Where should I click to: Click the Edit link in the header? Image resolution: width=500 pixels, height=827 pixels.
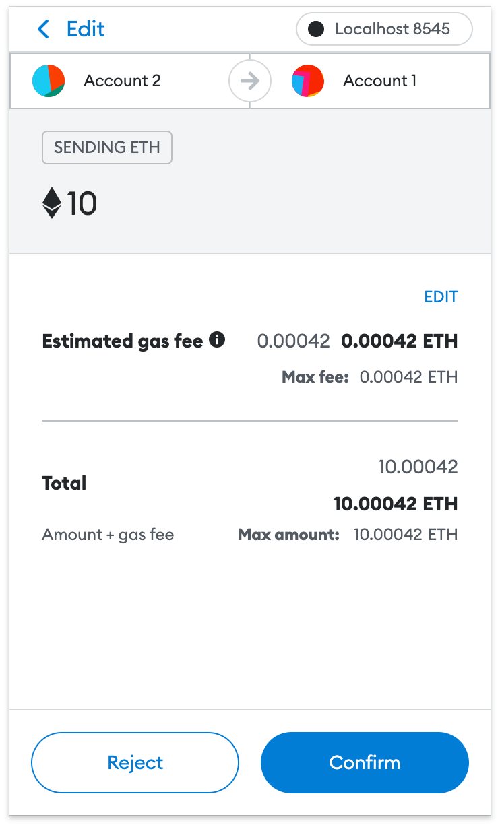tap(86, 29)
